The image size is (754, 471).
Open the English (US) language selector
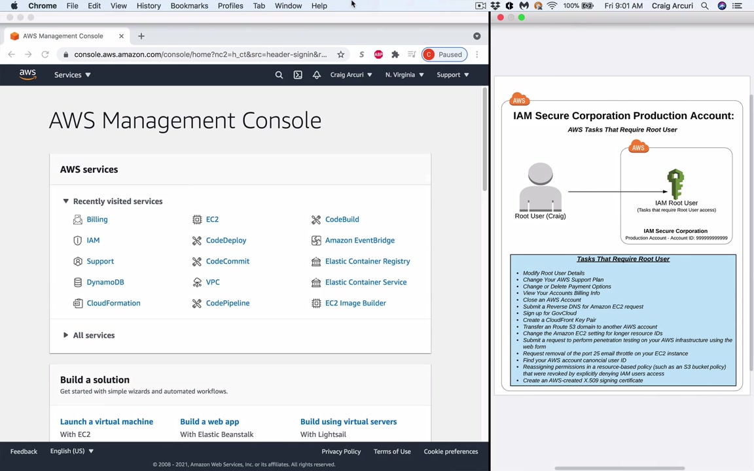tap(71, 451)
